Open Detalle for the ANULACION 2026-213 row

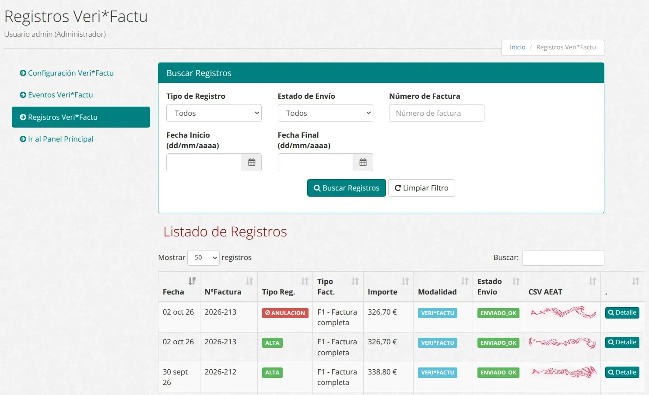tap(622, 312)
